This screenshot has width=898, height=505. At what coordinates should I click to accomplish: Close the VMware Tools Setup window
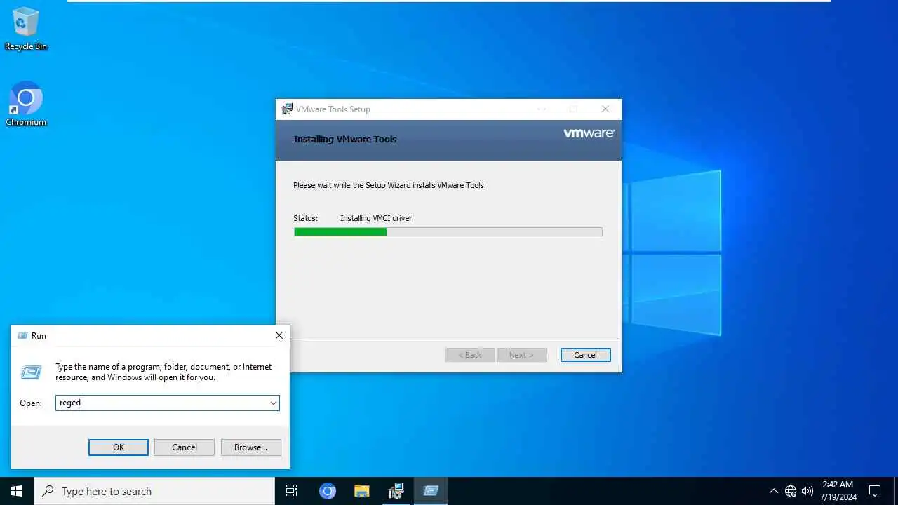[605, 109]
